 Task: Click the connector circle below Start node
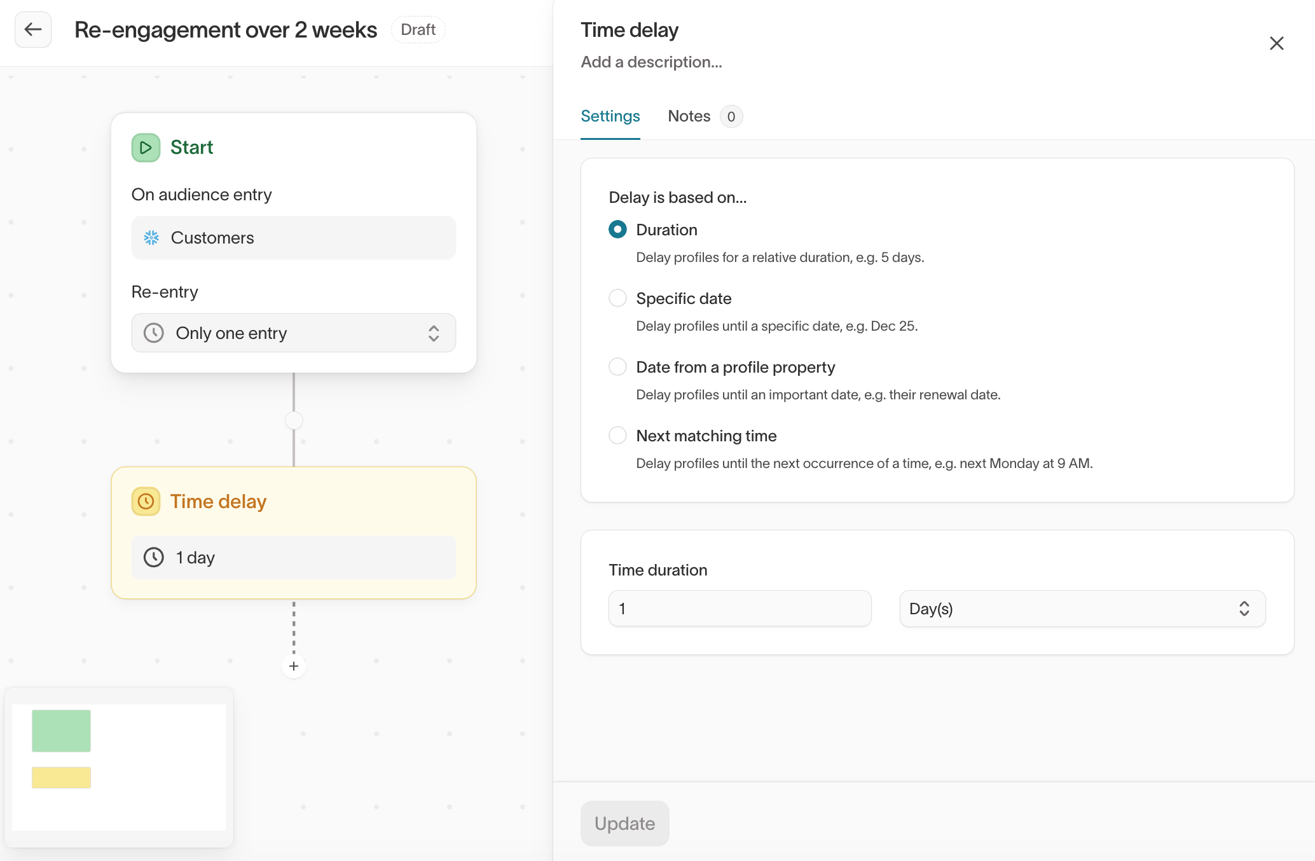294,420
